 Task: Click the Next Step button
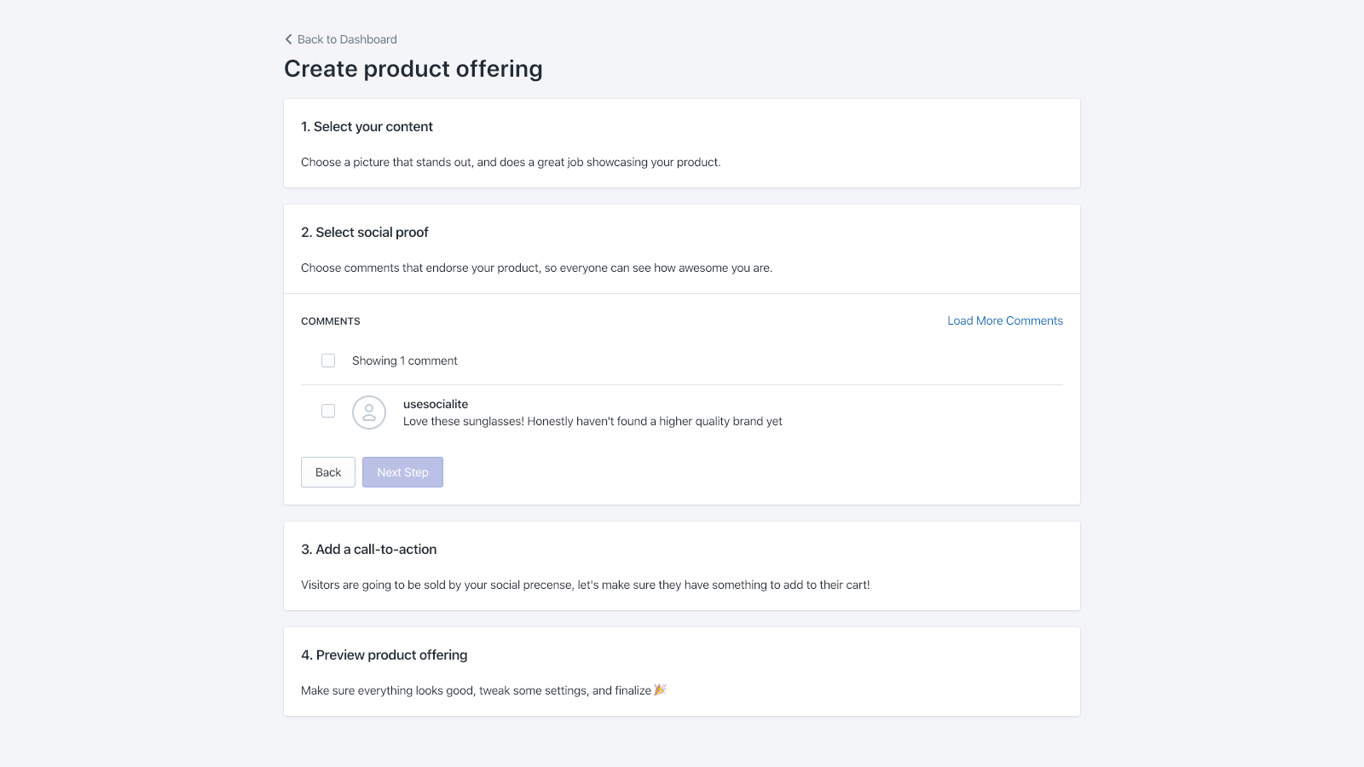click(402, 472)
